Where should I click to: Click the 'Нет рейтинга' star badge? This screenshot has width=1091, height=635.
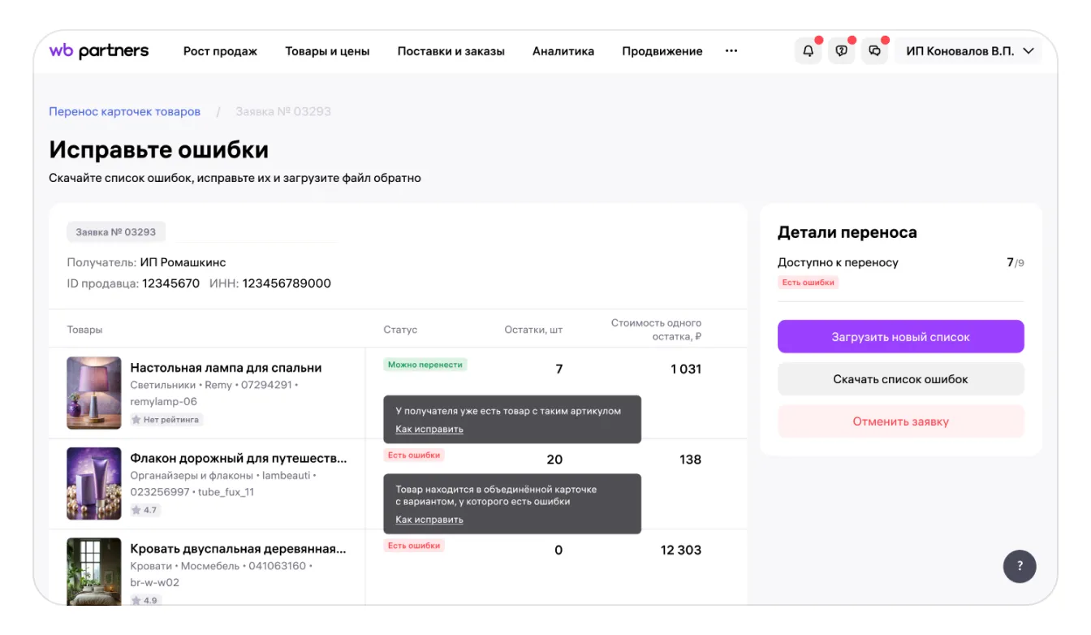pos(166,420)
